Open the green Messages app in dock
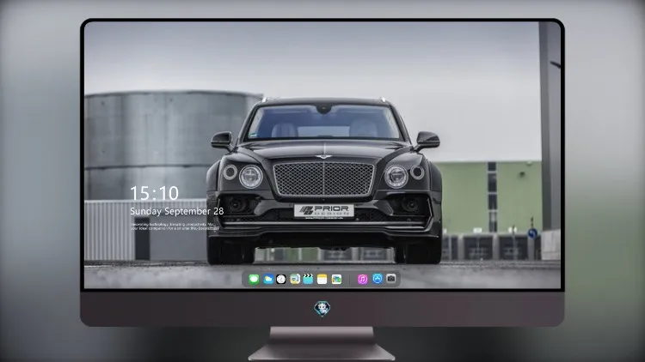 click(254, 279)
